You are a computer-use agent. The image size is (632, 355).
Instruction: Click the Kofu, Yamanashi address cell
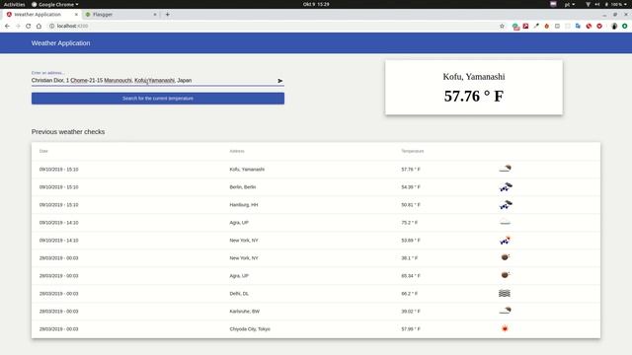247,170
